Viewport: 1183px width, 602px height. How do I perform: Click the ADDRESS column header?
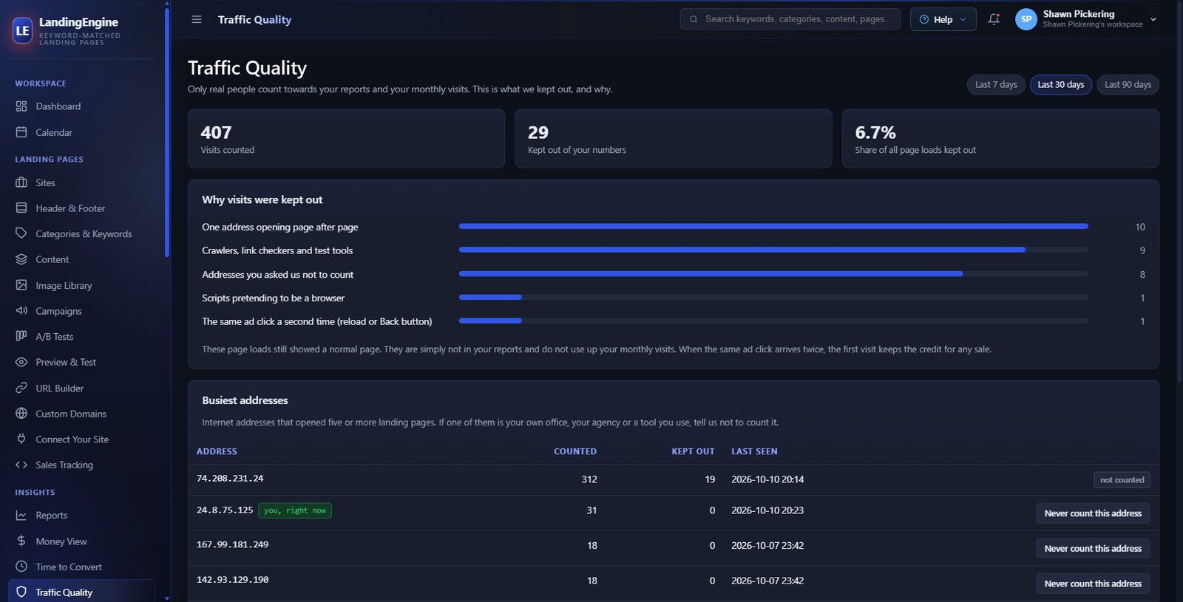[x=217, y=451]
